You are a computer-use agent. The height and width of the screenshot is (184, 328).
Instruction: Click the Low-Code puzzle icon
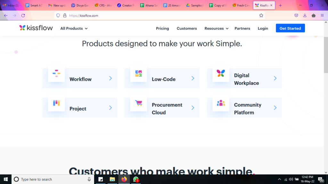click(x=138, y=73)
